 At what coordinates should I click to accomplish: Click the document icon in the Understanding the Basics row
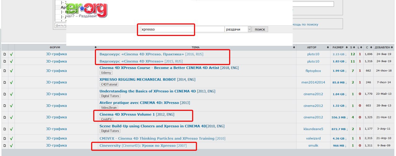pyautogui.click(x=5, y=94)
